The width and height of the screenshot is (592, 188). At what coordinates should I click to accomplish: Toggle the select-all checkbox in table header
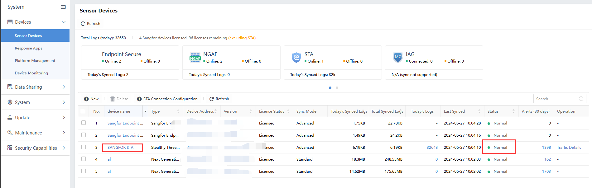point(83,111)
